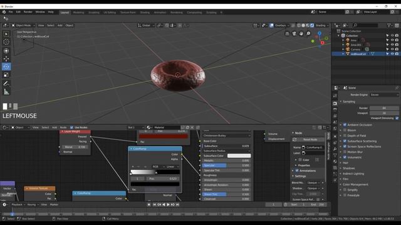This screenshot has width=401, height=225.
Task: Open the Blend Mode Opaque dropdown
Action: [x=313, y=182]
